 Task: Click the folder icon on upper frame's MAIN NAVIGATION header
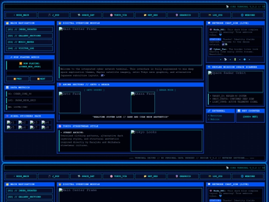(7, 23)
